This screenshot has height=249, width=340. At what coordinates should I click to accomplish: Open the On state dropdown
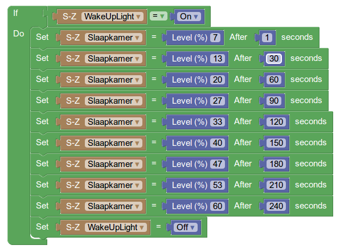pos(189,17)
